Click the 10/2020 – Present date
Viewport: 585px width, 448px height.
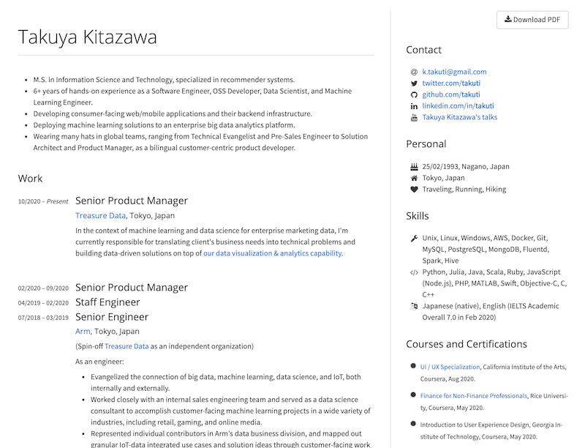43,201
